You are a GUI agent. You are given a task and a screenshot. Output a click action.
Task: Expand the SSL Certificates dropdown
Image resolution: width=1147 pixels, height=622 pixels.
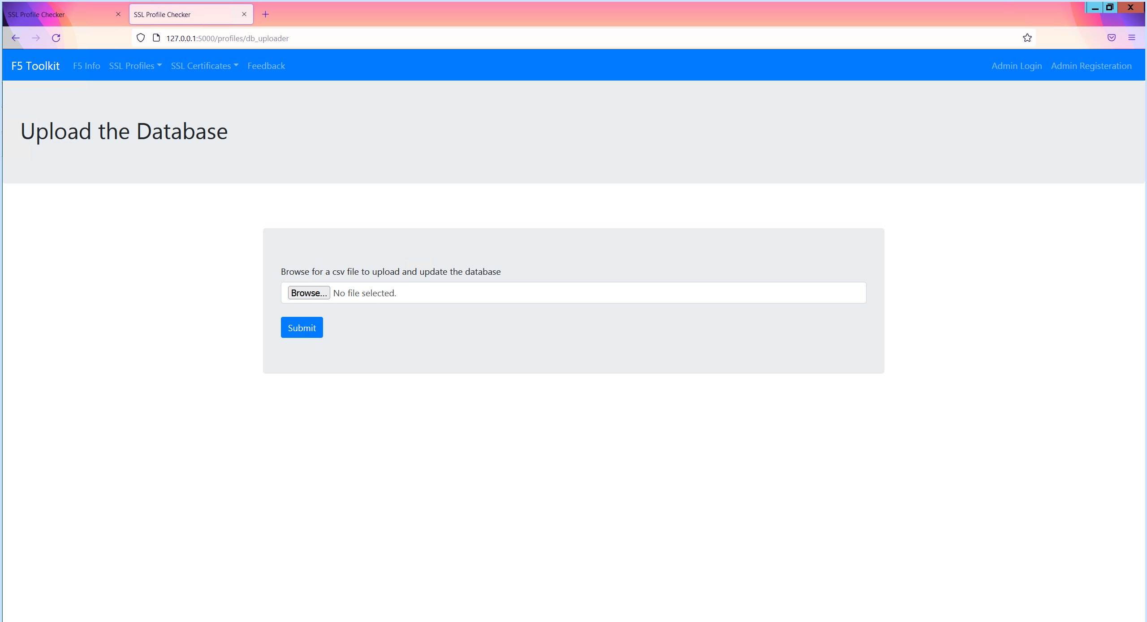tap(204, 66)
